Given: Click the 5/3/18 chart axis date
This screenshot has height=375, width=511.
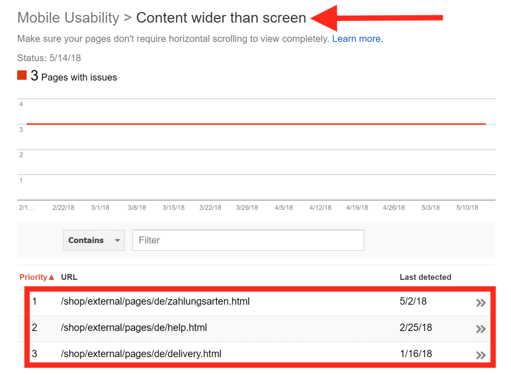Looking at the screenshot, I should [x=431, y=208].
